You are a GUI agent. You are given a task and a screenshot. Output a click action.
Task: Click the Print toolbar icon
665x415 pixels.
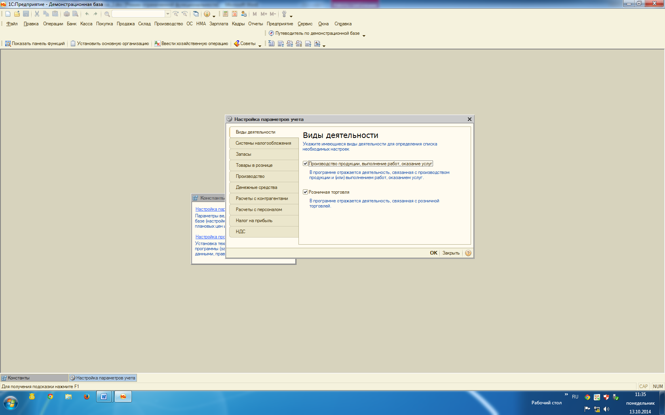tap(66, 14)
